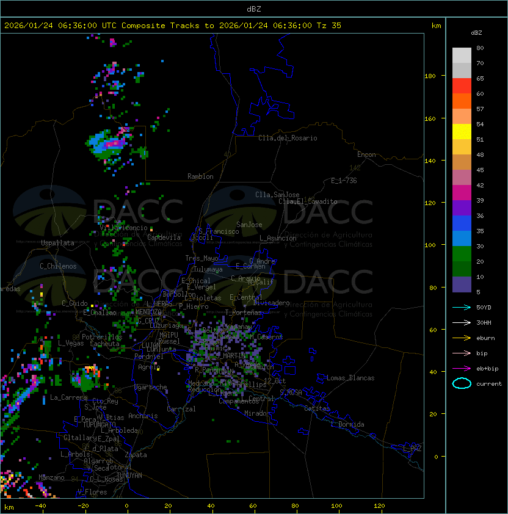Click the 'C_Chilenos' map label

point(58,266)
